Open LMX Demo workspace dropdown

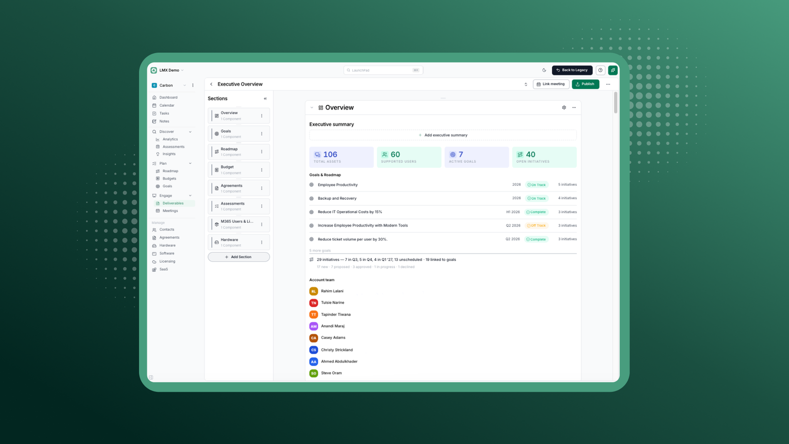pos(168,70)
